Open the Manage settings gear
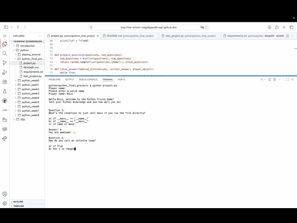The width and height of the screenshot is (297, 223). coord(5,203)
